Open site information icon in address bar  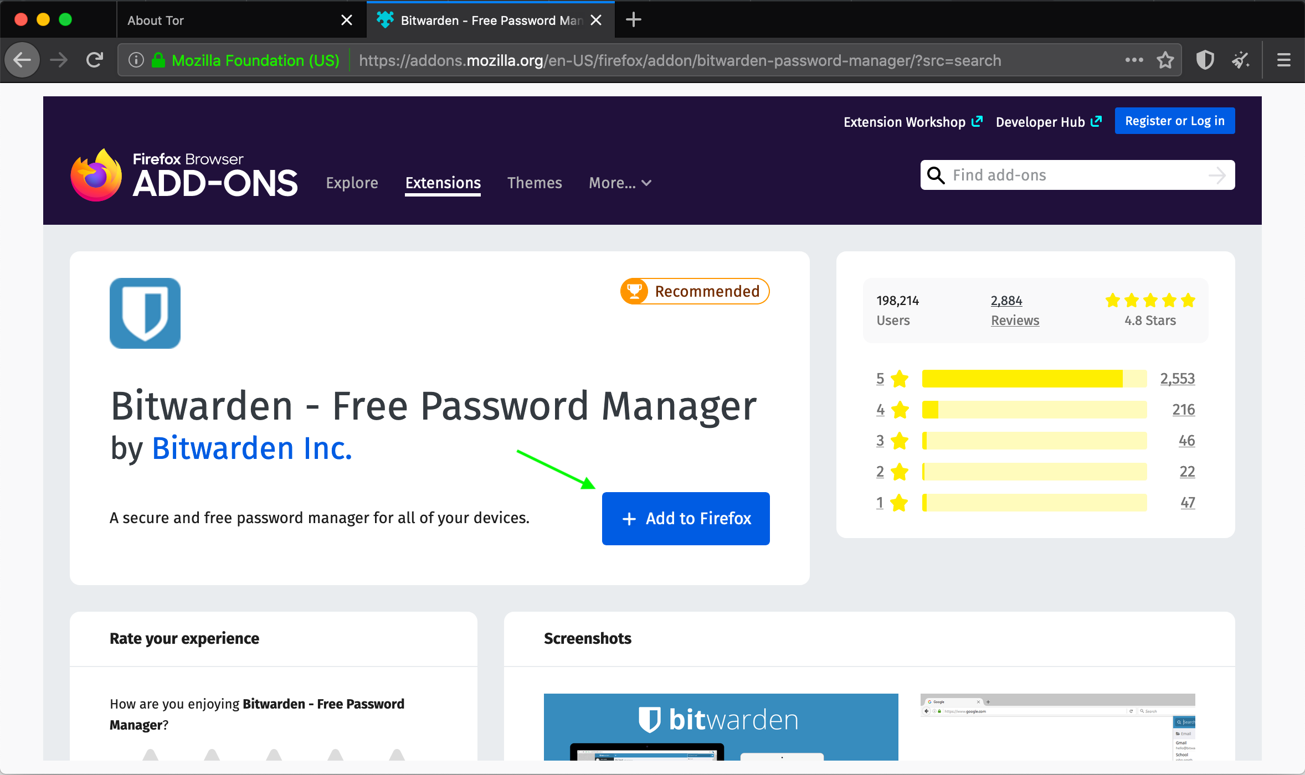pos(136,60)
